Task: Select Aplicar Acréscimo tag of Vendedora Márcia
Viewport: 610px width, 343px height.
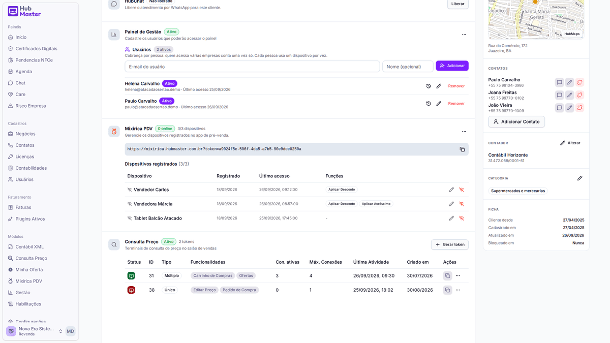Action: tap(376, 204)
